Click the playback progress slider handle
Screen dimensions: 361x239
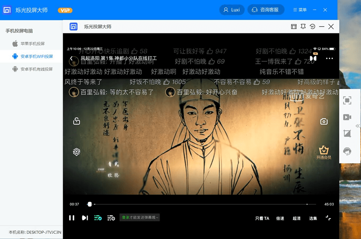90,204
